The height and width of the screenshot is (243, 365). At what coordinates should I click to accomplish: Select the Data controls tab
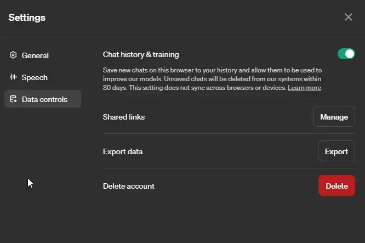click(44, 99)
